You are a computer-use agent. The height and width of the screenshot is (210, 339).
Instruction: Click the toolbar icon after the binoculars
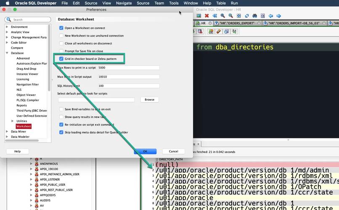(x=263, y=16)
